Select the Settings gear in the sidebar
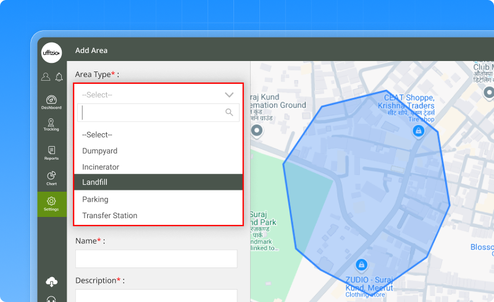The image size is (494, 302). coord(51,203)
